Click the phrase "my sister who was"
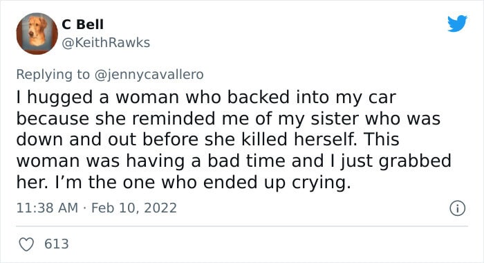Viewport: 484px width, 263px height. [360, 119]
